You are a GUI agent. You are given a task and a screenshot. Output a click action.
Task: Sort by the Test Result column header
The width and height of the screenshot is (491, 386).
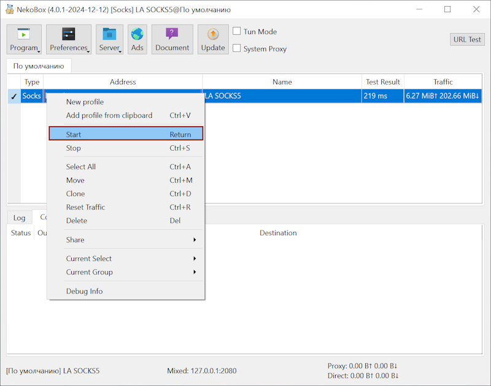click(382, 82)
